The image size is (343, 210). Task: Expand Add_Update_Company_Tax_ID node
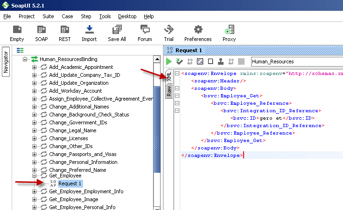coord(35,75)
